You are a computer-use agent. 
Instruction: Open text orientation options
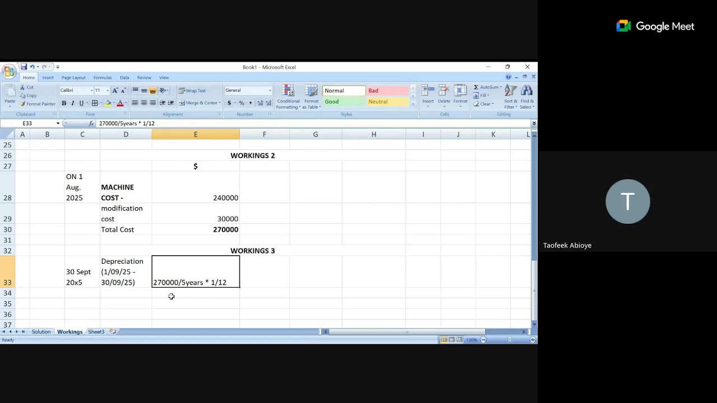pyautogui.click(x=163, y=90)
